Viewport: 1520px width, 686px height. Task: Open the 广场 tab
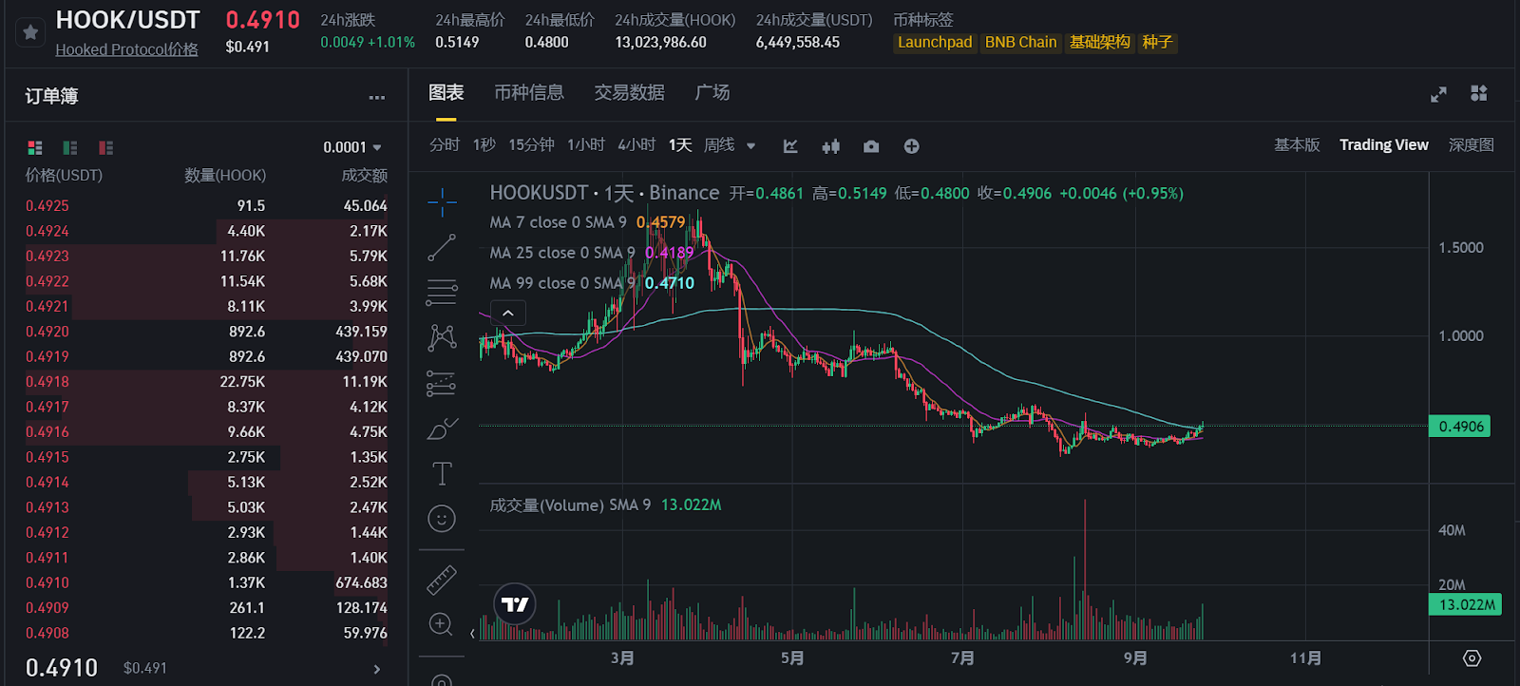click(712, 92)
